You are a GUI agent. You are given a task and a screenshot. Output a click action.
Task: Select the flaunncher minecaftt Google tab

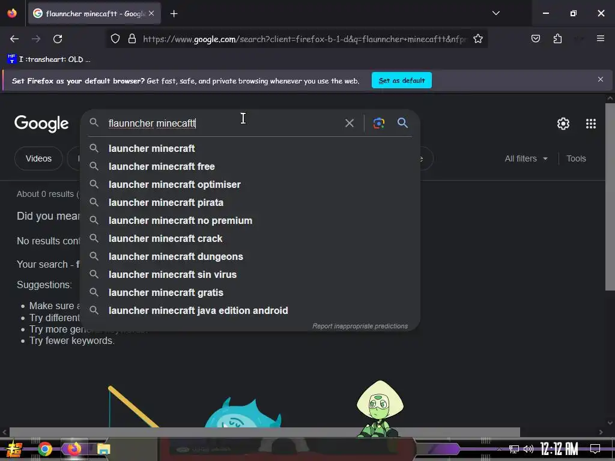click(94, 14)
